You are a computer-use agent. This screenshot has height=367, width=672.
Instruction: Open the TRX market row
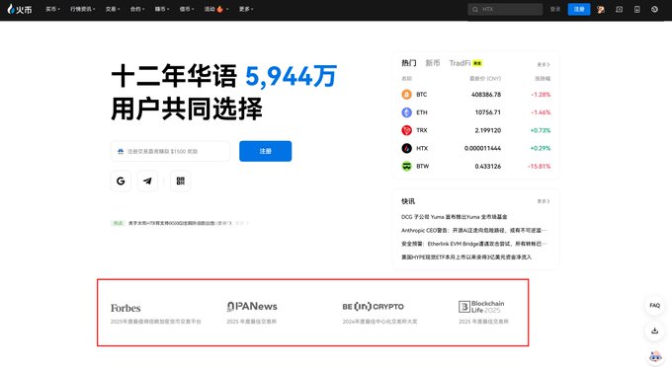(x=475, y=130)
